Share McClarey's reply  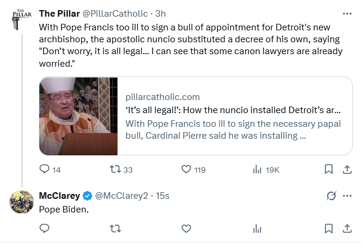coord(347,228)
